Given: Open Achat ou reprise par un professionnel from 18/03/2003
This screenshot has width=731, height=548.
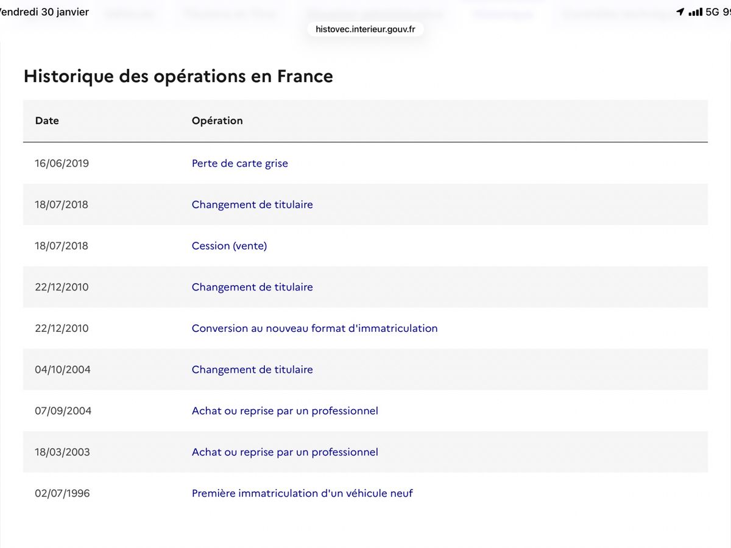Looking at the screenshot, I should [x=285, y=452].
